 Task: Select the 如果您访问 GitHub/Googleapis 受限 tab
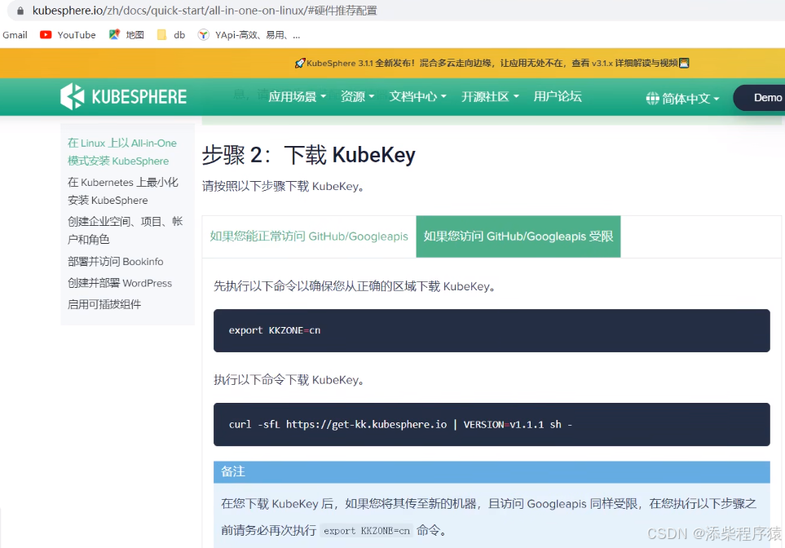tap(518, 236)
